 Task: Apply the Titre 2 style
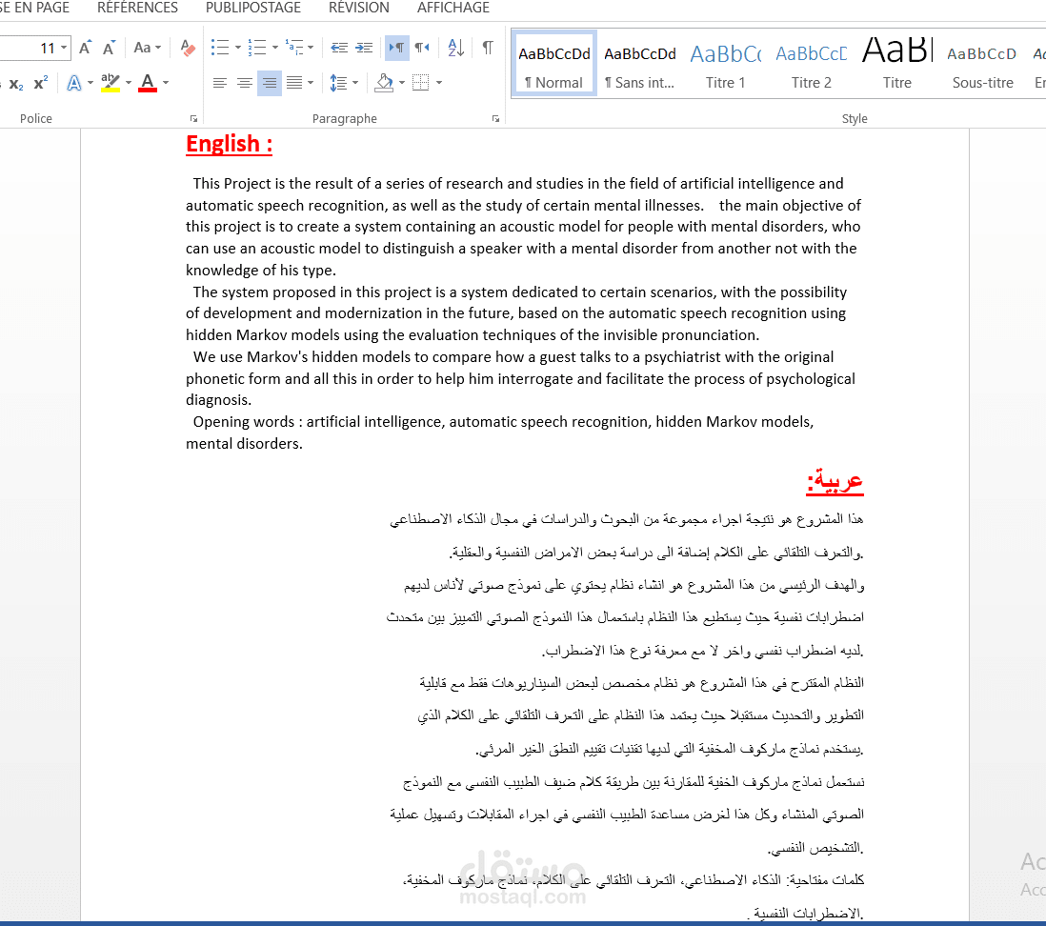[x=812, y=64]
